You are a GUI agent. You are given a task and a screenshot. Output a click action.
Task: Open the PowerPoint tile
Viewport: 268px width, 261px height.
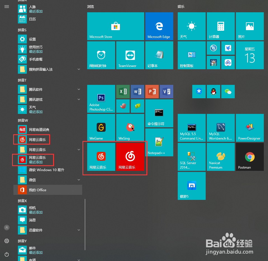tap(152, 92)
